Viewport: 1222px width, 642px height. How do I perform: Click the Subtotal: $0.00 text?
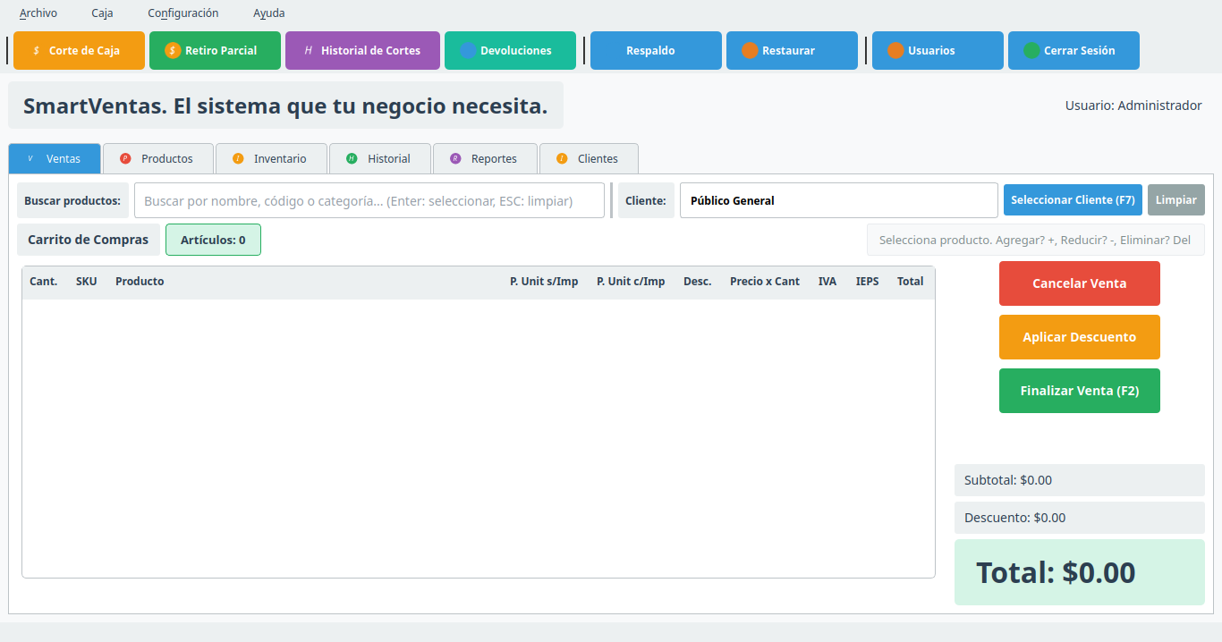(1008, 480)
